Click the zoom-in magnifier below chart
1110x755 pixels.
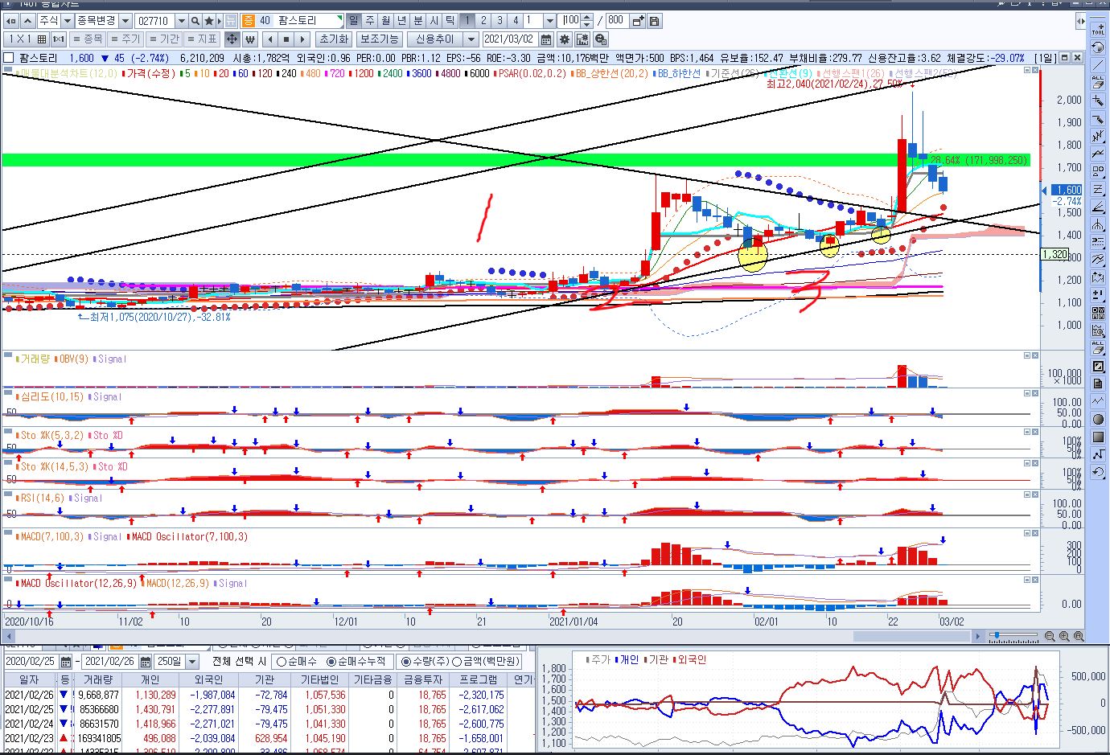1065,636
